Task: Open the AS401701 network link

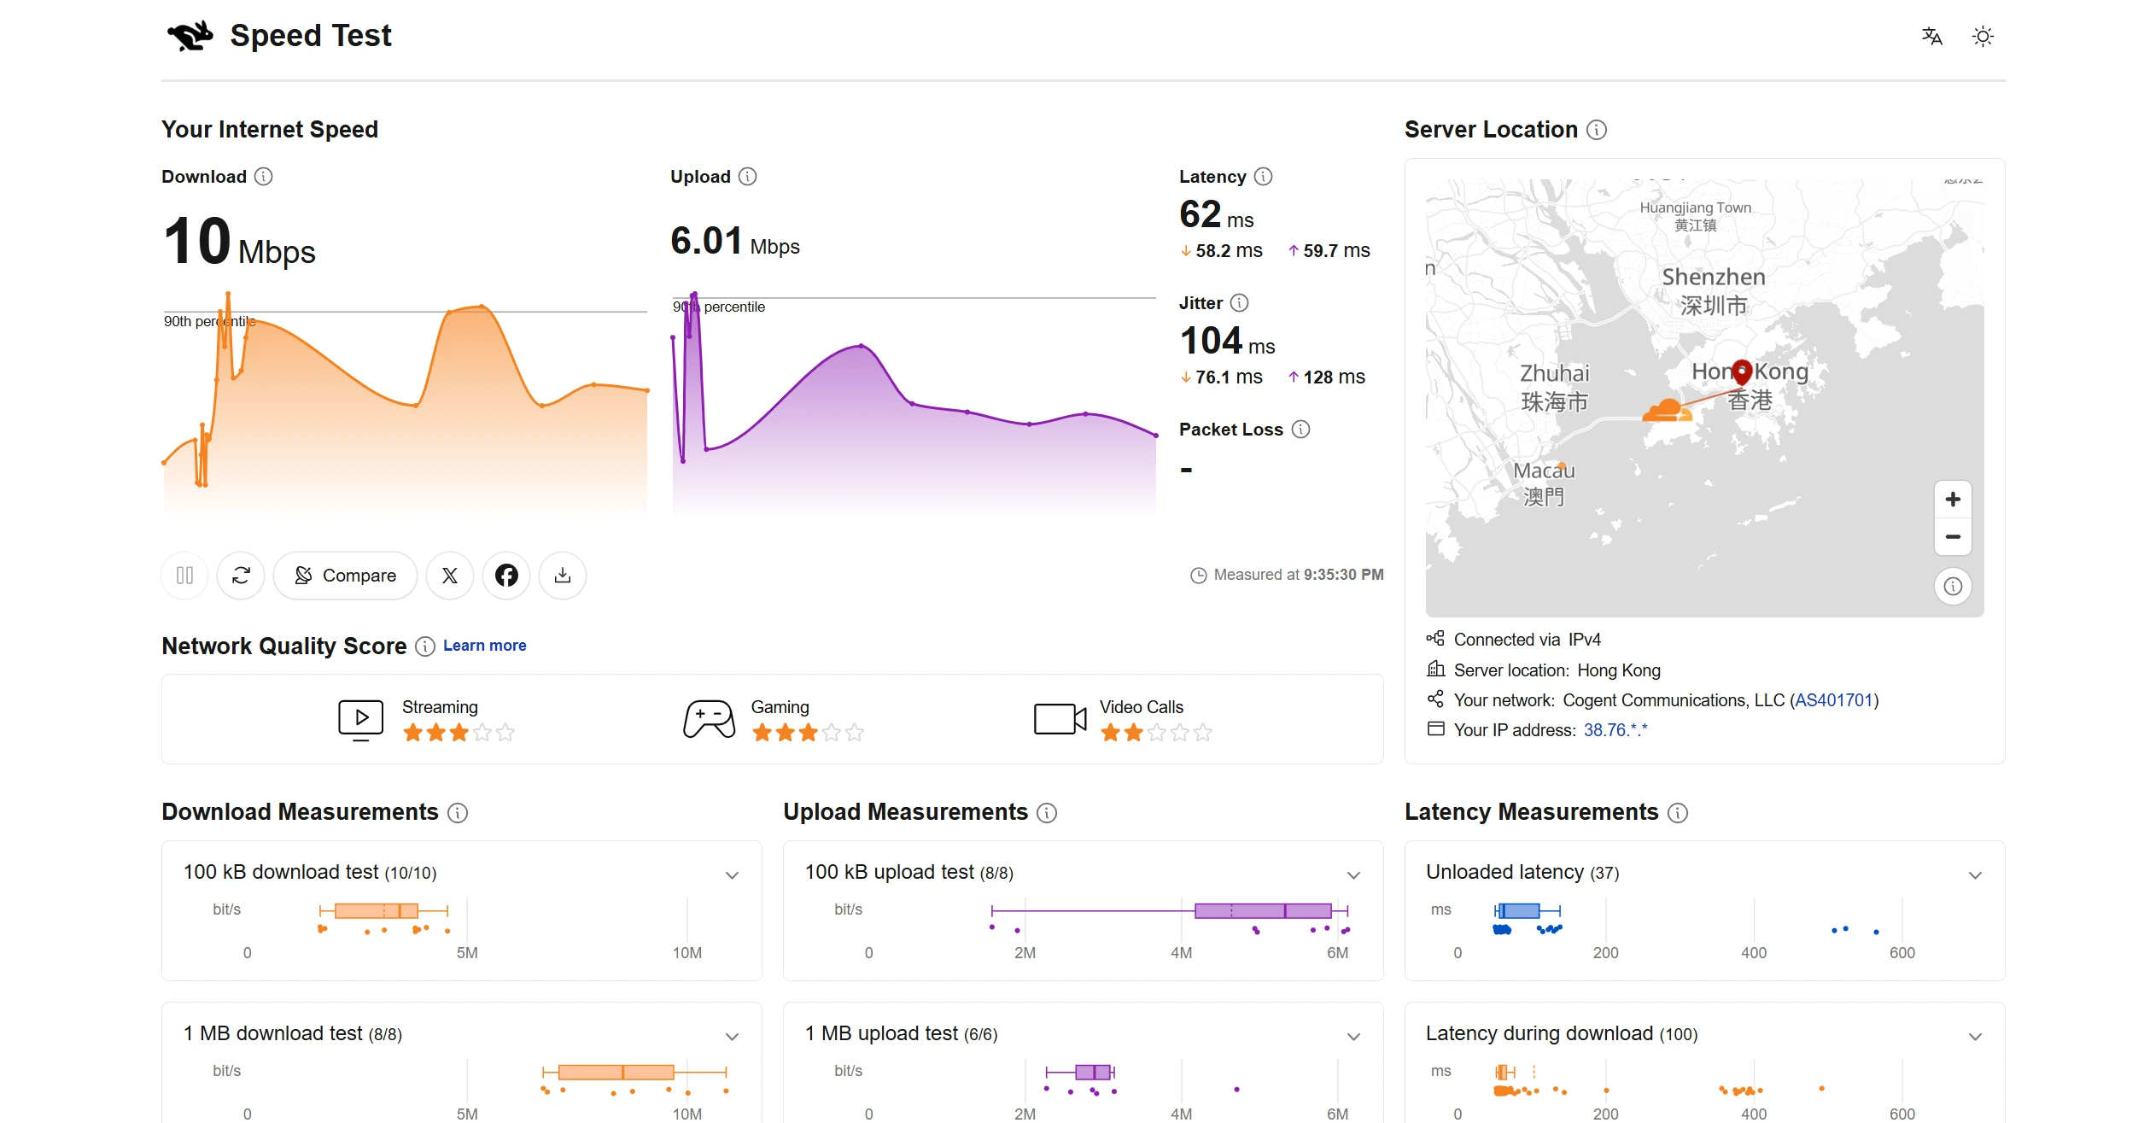Action: (x=1834, y=700)
